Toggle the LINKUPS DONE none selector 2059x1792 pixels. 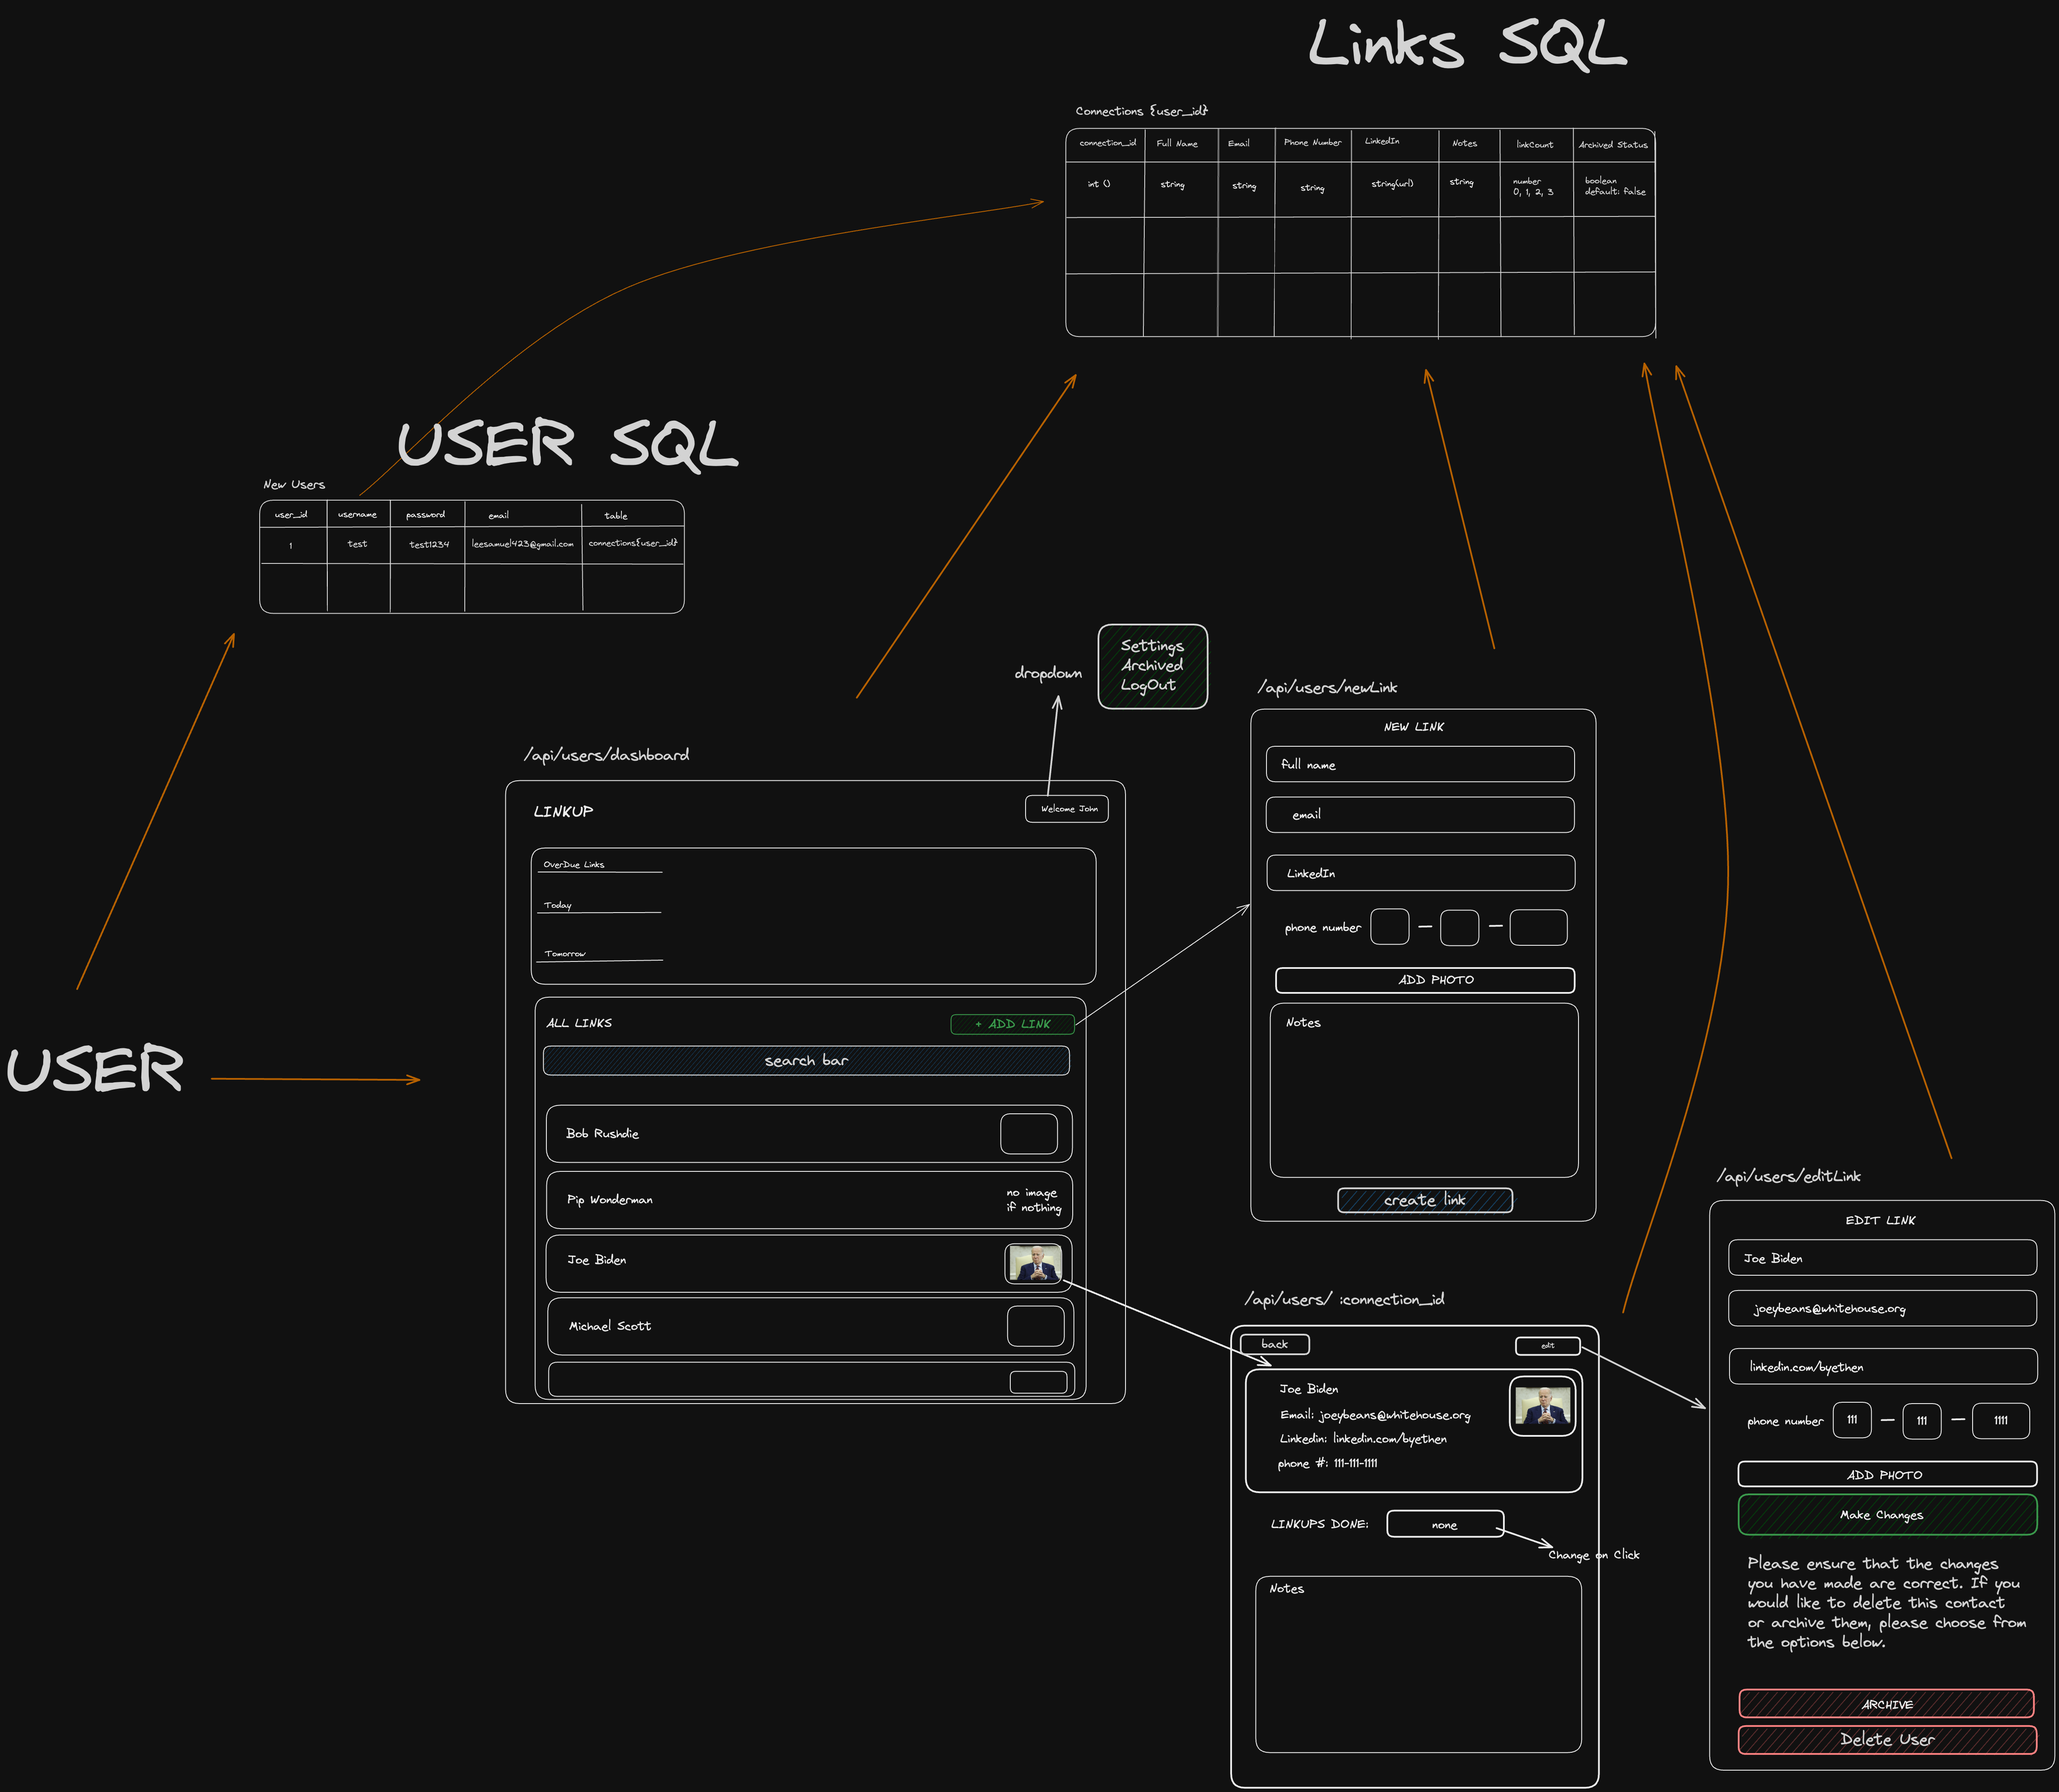[1444, 1524]
